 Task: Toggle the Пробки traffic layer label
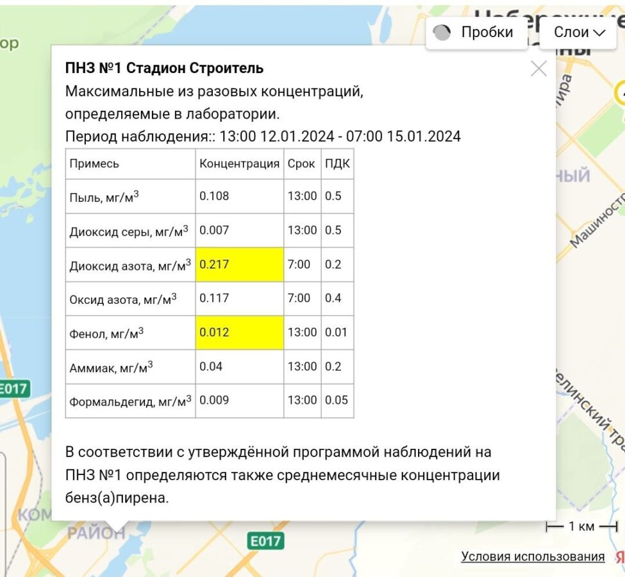coord(487,33)
